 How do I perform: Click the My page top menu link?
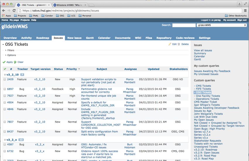[x=14, y=20]
